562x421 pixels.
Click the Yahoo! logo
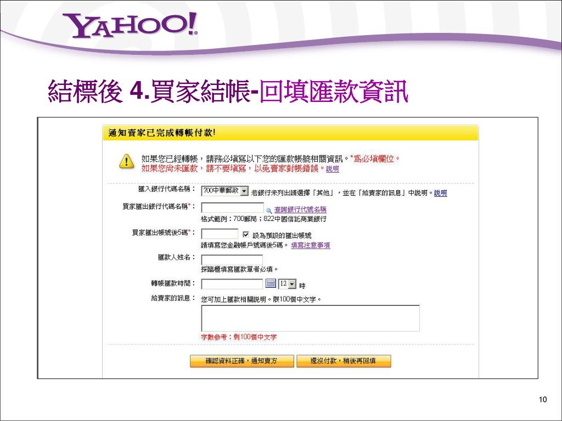click(x=130, y=25)
